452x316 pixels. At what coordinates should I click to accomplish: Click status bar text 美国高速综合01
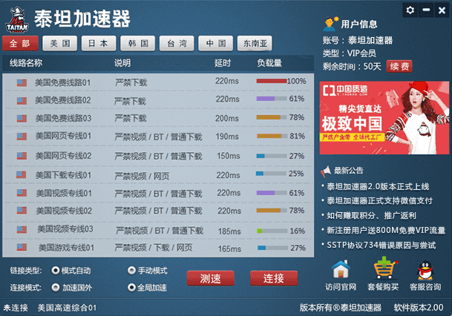pyautogui.click(x=67, y=308)
